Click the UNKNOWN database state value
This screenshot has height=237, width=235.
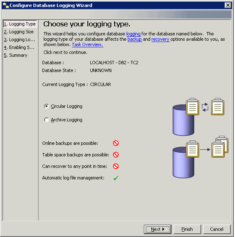pos(101,70)
